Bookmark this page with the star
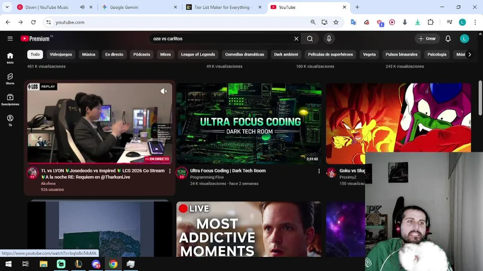Viewport: 483px width, 271px height. (336, 22)
